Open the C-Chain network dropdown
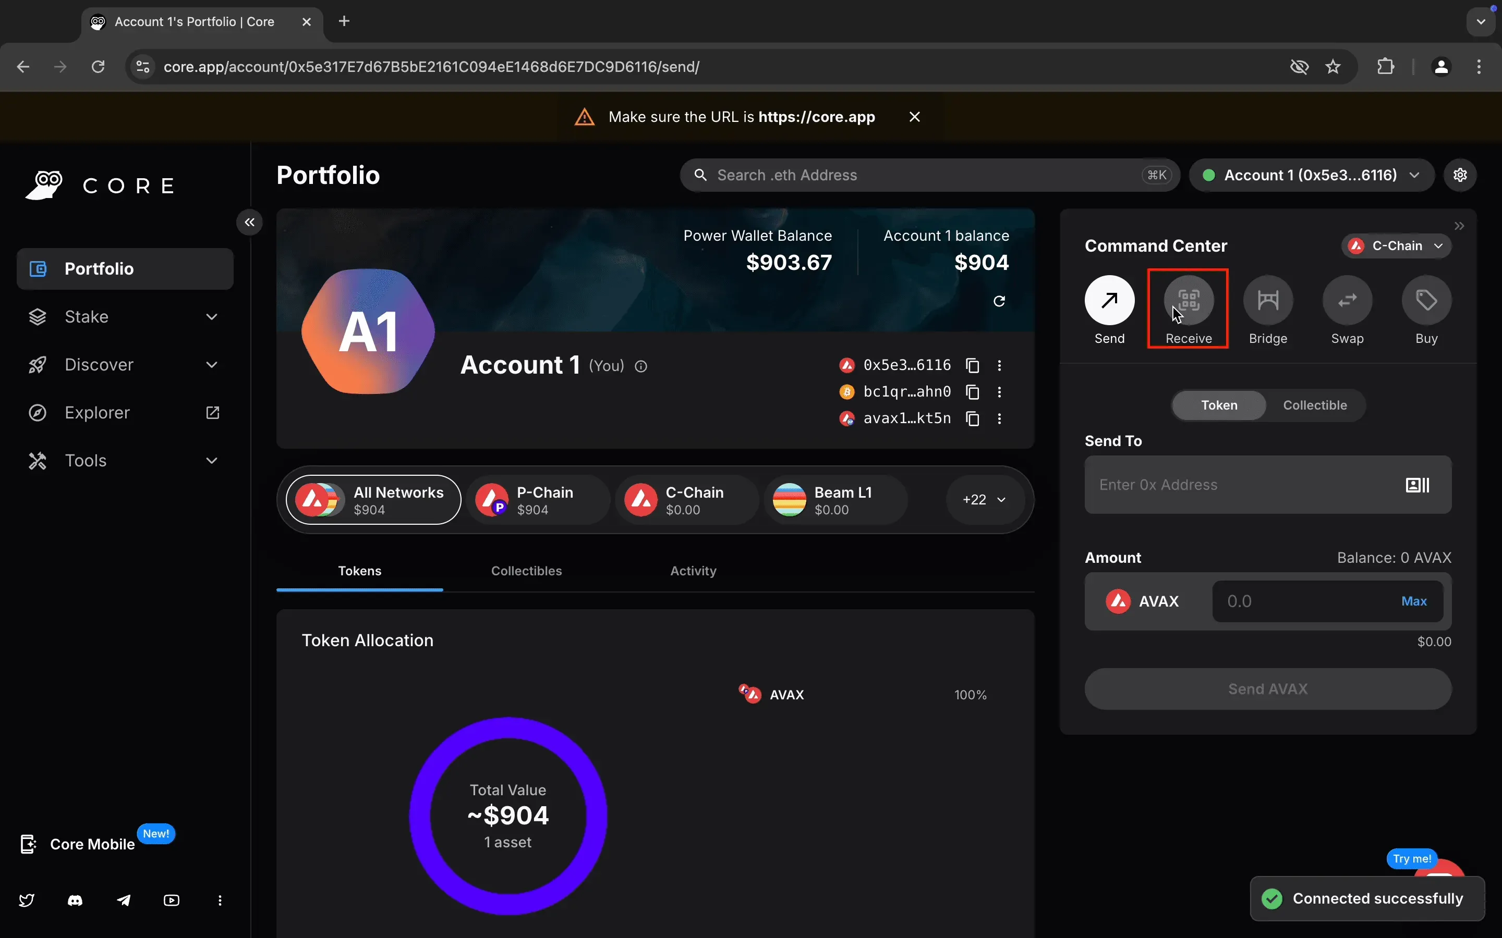This screenshot has width=1502, height=938. pyautogui.click(x=1397, y=245)
